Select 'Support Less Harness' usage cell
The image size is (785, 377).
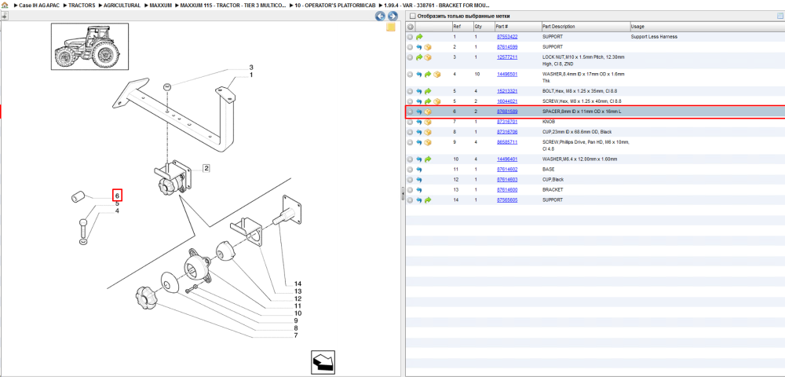[654, 37]
